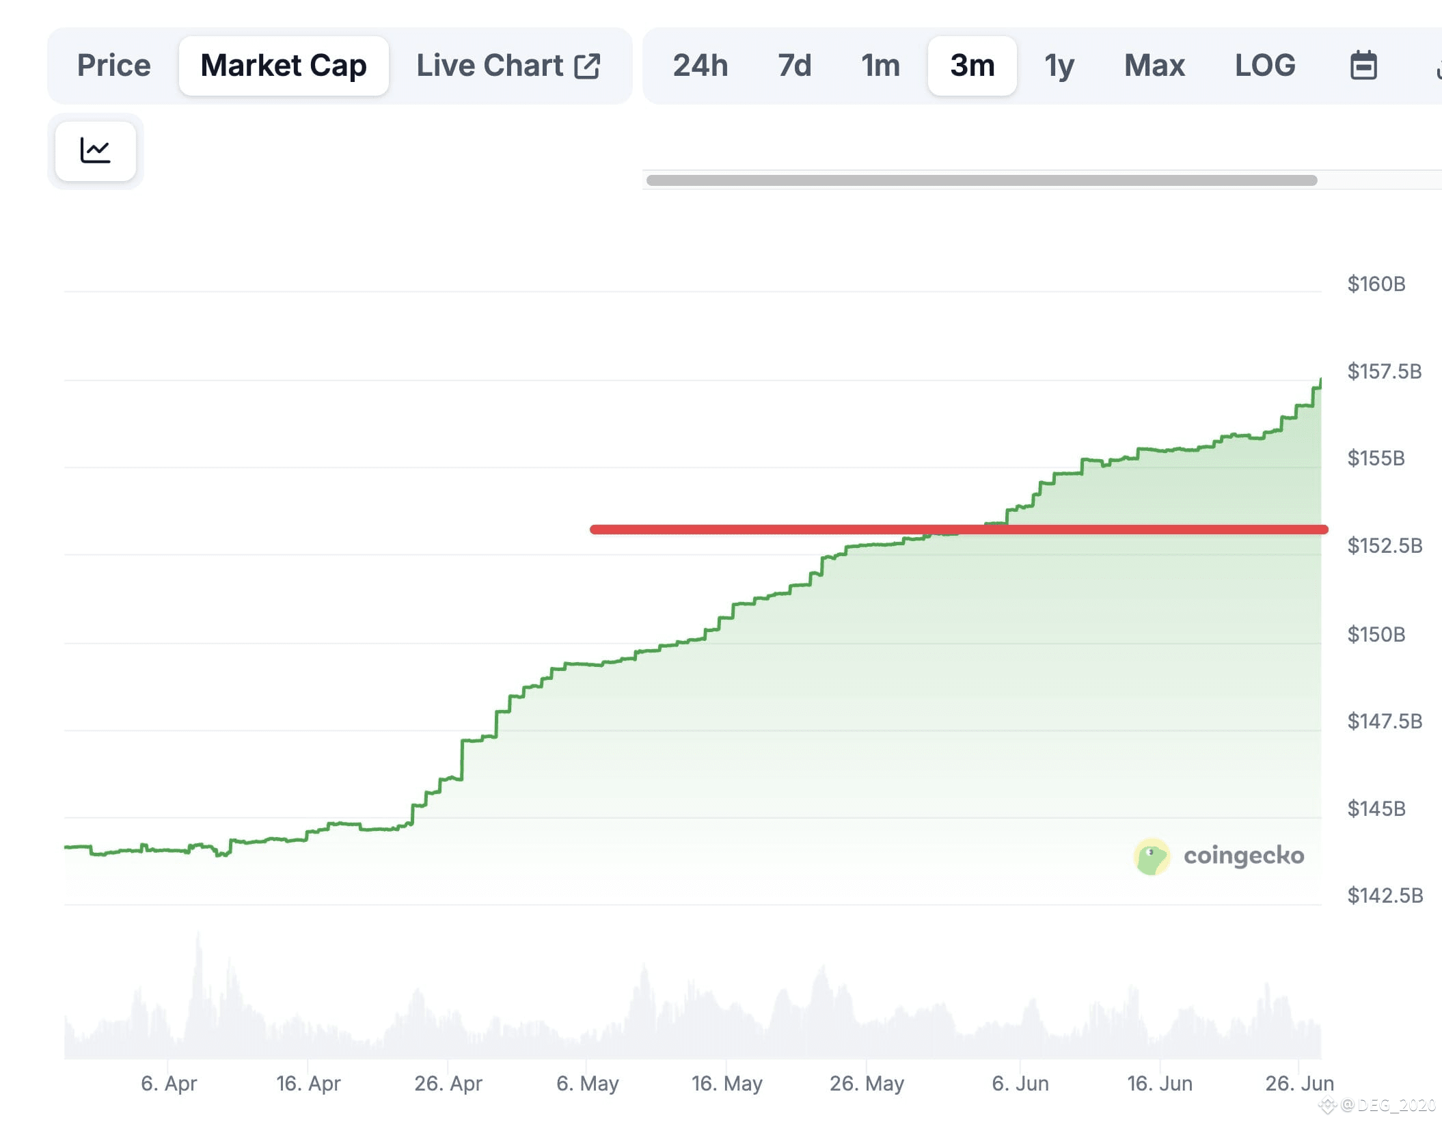
Task: Click the 16. Apr date label
Action: 308,1083
